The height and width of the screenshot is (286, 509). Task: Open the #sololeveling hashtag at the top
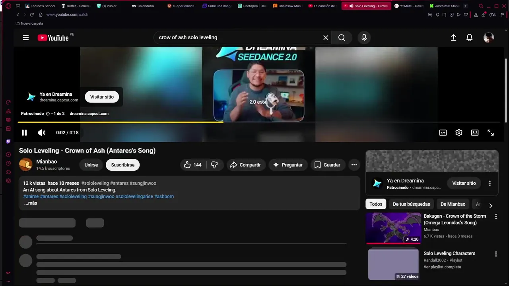point(95,183)
